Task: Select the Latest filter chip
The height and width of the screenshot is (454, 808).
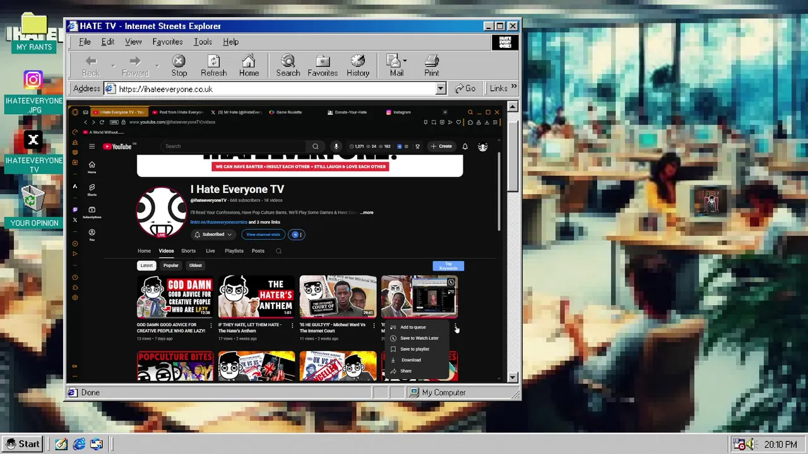Action: pos(146,265)
